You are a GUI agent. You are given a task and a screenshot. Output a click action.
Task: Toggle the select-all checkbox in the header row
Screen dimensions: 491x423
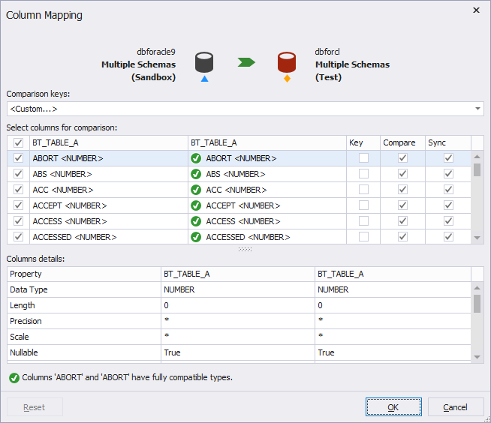18,142
